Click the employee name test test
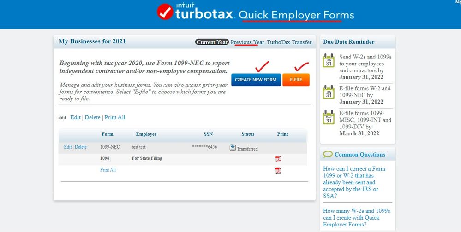The height and width of the screenshot is (232, 461). click(x=138, y=147)
